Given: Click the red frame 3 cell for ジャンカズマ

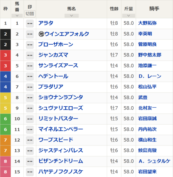Looking at the screenshot, I should (x=6, y=55).
